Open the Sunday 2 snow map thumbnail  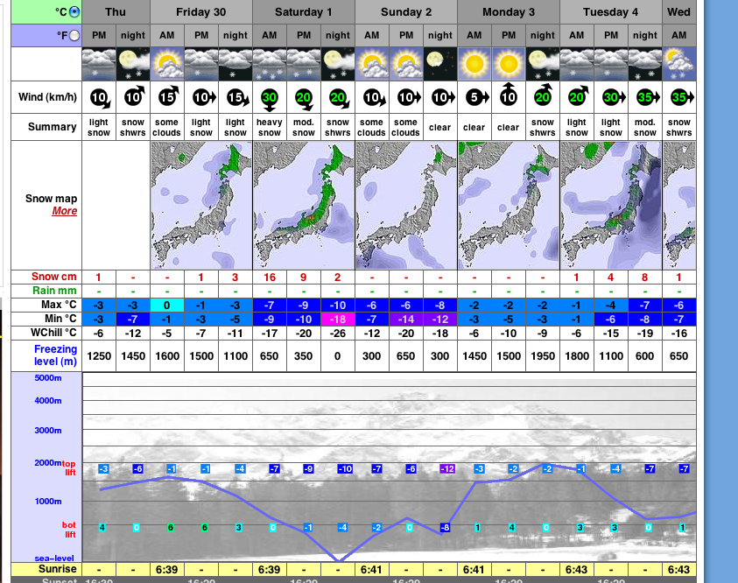[406, 206]
